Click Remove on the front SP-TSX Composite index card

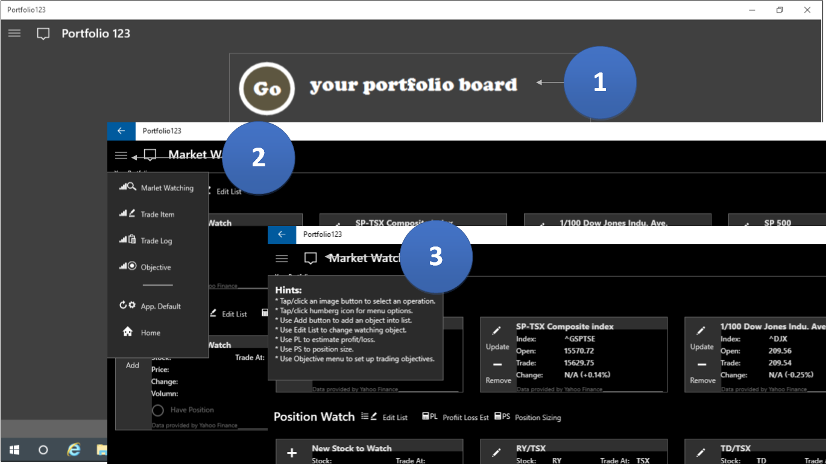498,373
